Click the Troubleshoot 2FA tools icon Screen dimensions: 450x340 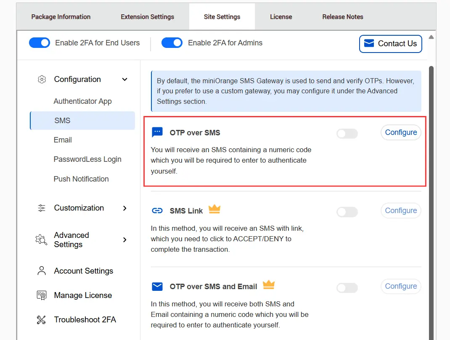(41, 320)
